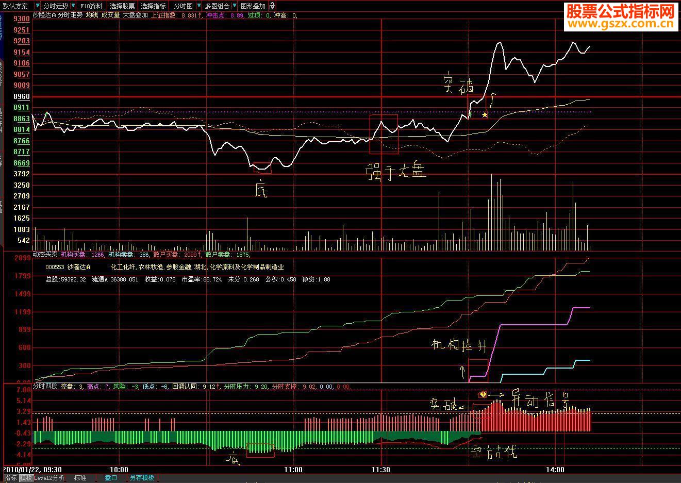The height and width of the screenshot is (483, 681).
Task: Open the dropdown arrow beside 分时走势 in the toolbar
Action: [74, 6]
